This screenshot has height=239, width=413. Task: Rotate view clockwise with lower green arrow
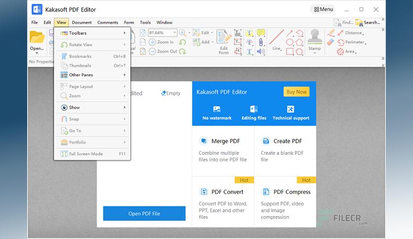[182, 51]
